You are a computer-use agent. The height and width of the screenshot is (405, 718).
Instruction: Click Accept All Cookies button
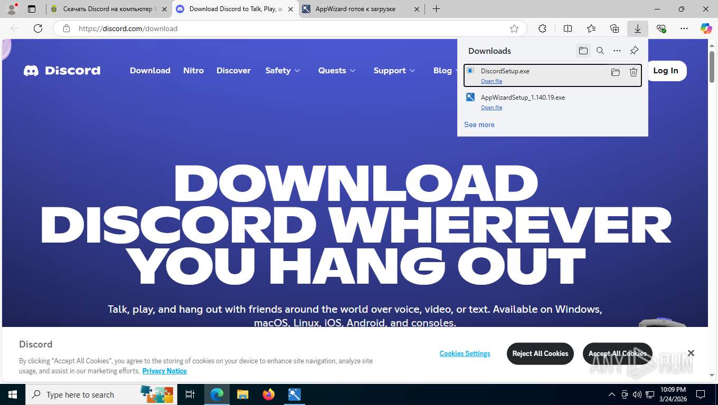617,354
